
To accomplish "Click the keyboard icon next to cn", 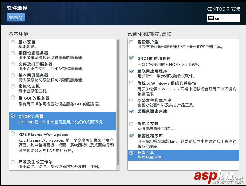I will click(x=211, y=18).
